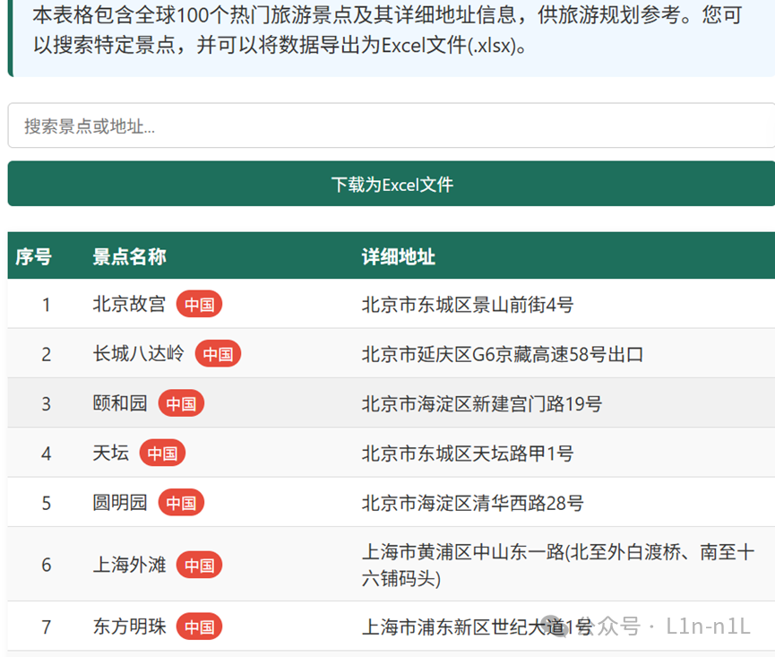Click the 搜索景点或地址 search box
The height and width of the screenshot is (657, 775).
pos(387,125)
